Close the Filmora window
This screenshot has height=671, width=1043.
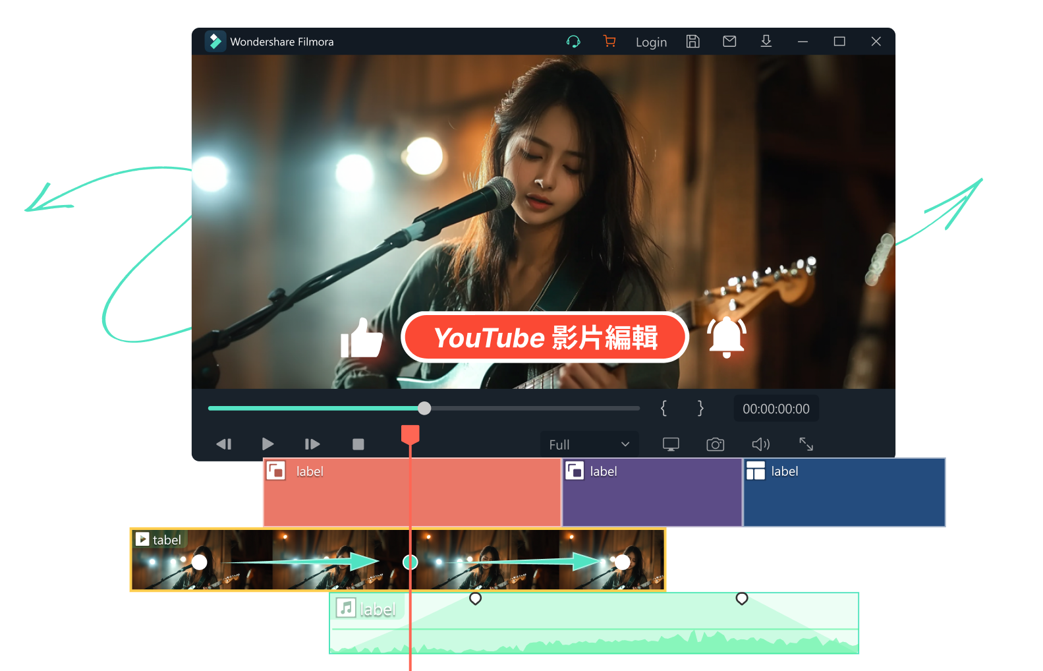click(876, 42)
